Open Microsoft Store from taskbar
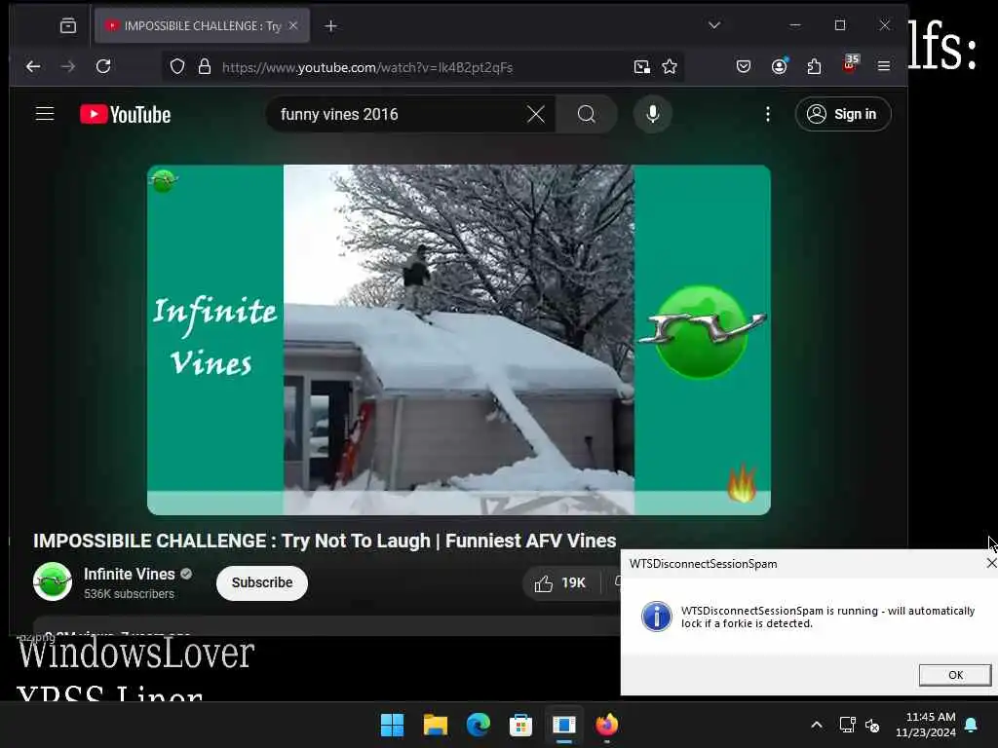Image resolution: width=998 pixels, height=748 pixels. (520, 725)
